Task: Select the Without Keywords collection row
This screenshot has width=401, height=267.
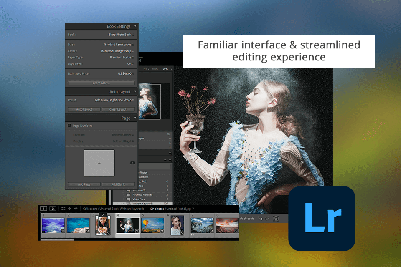Action: [143, 204]
